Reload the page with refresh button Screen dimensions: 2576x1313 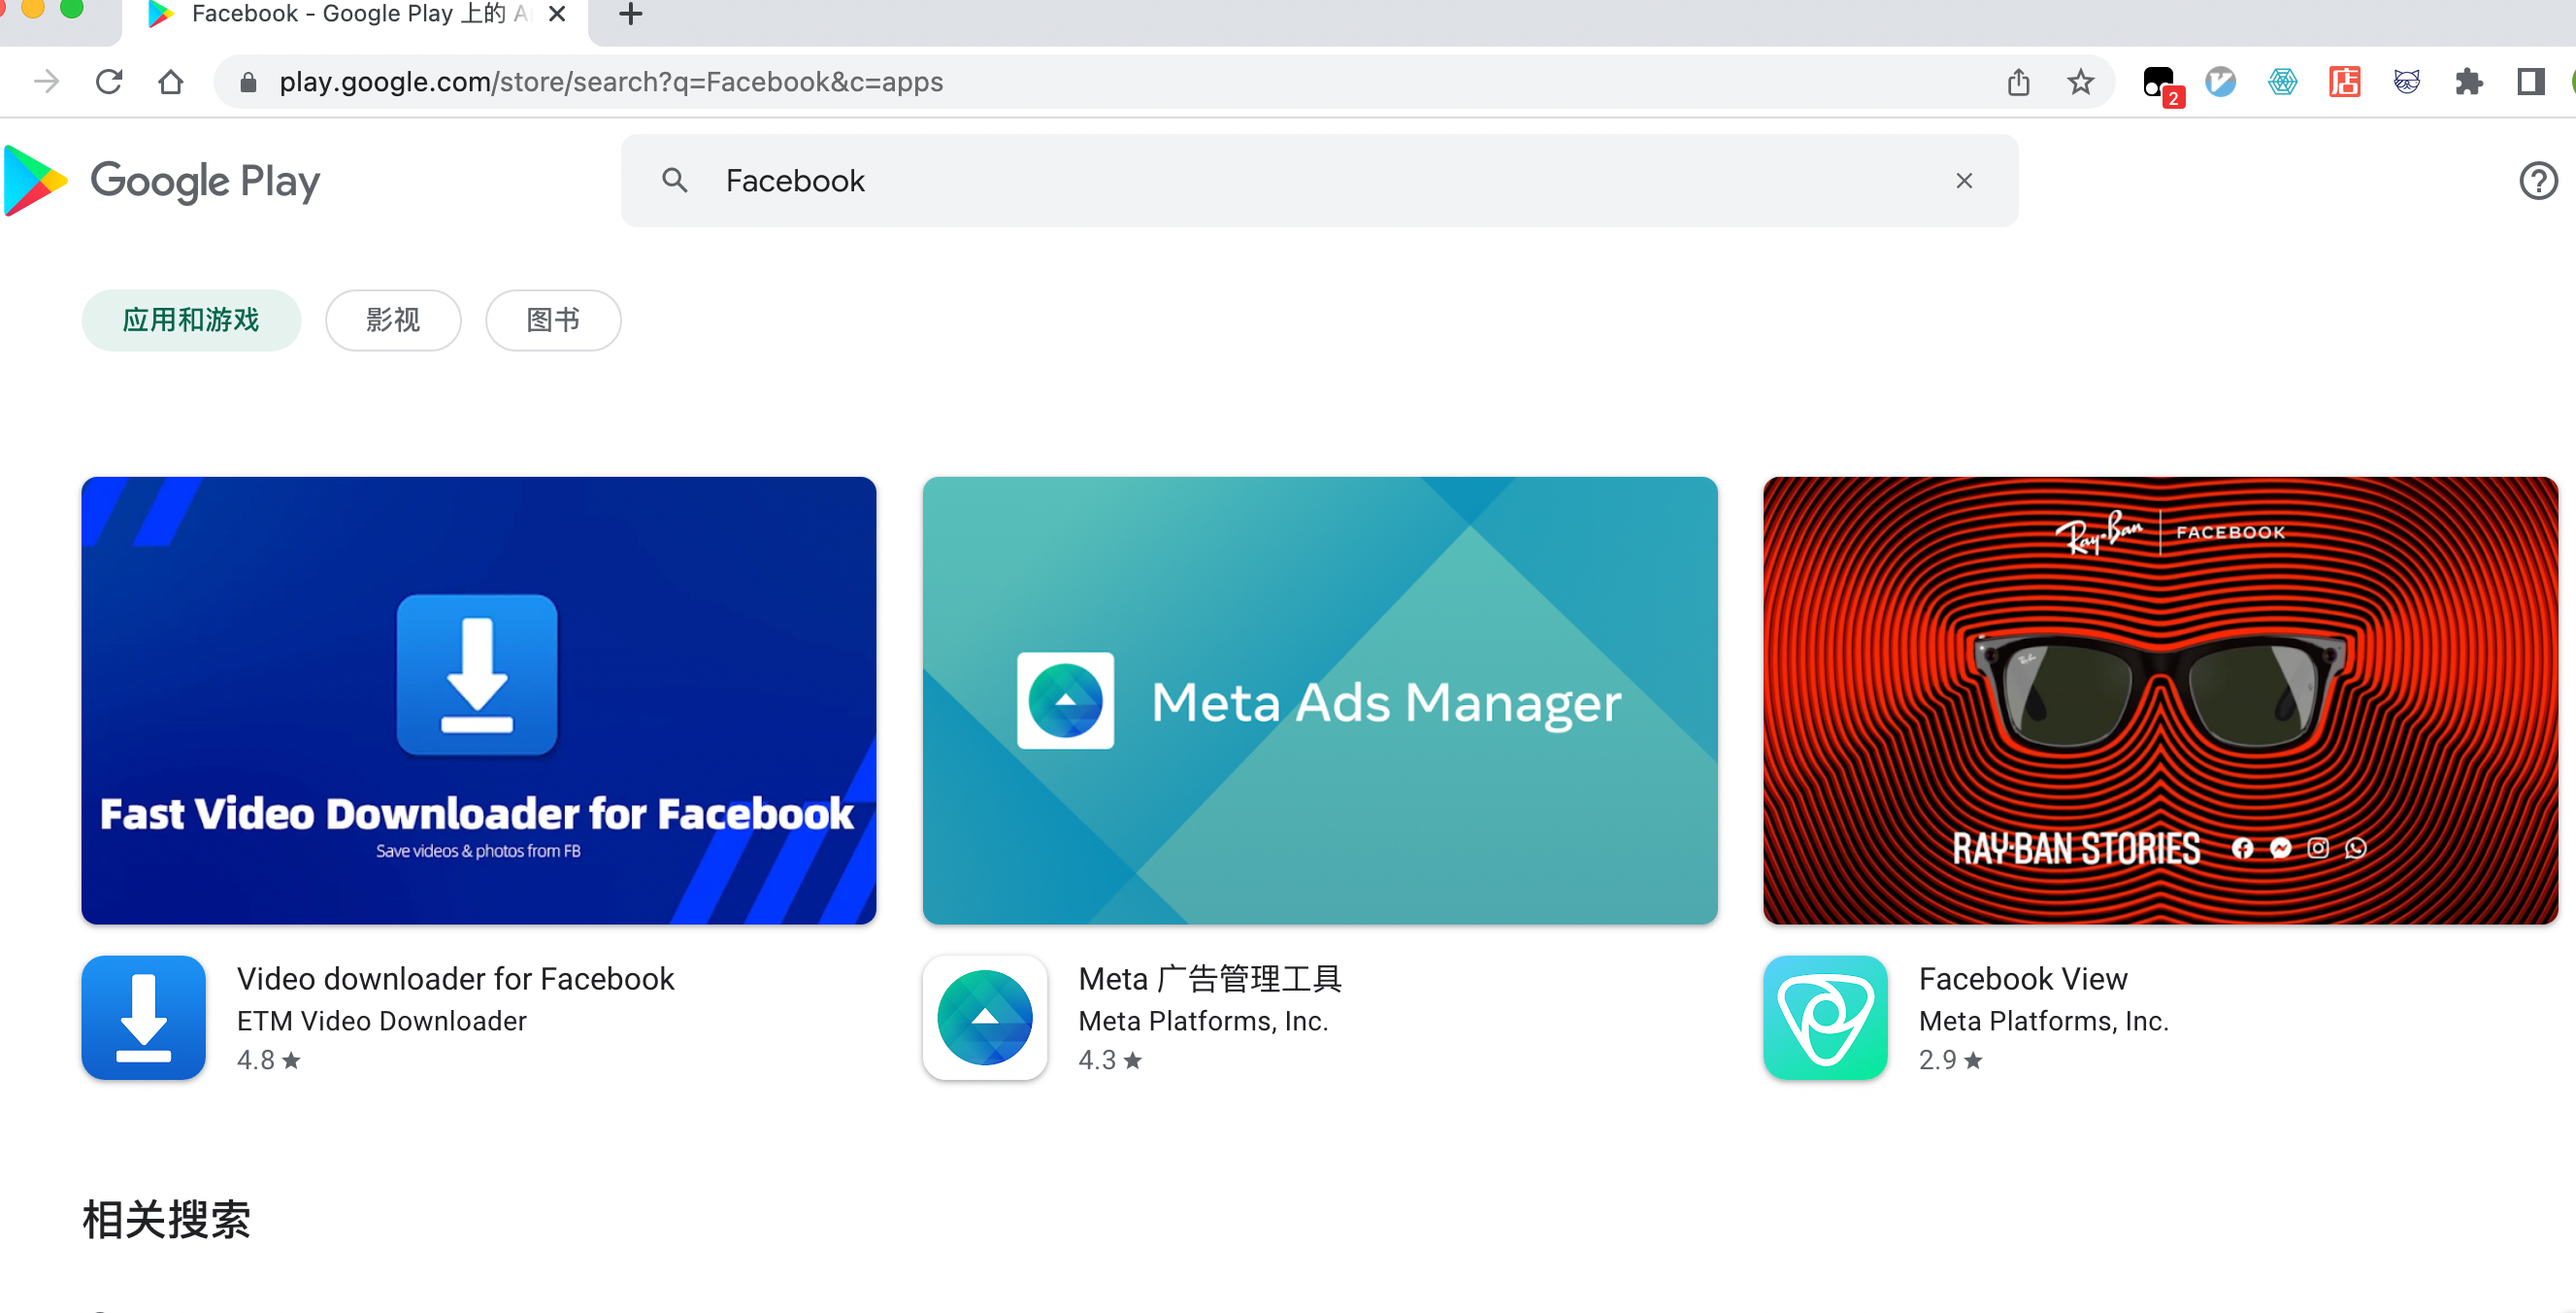pyautogui.click(x=109, y=82)
